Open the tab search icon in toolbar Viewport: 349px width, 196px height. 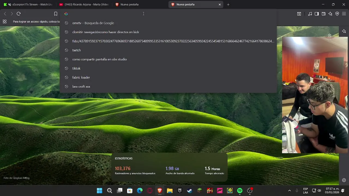[x=299, y=14]
